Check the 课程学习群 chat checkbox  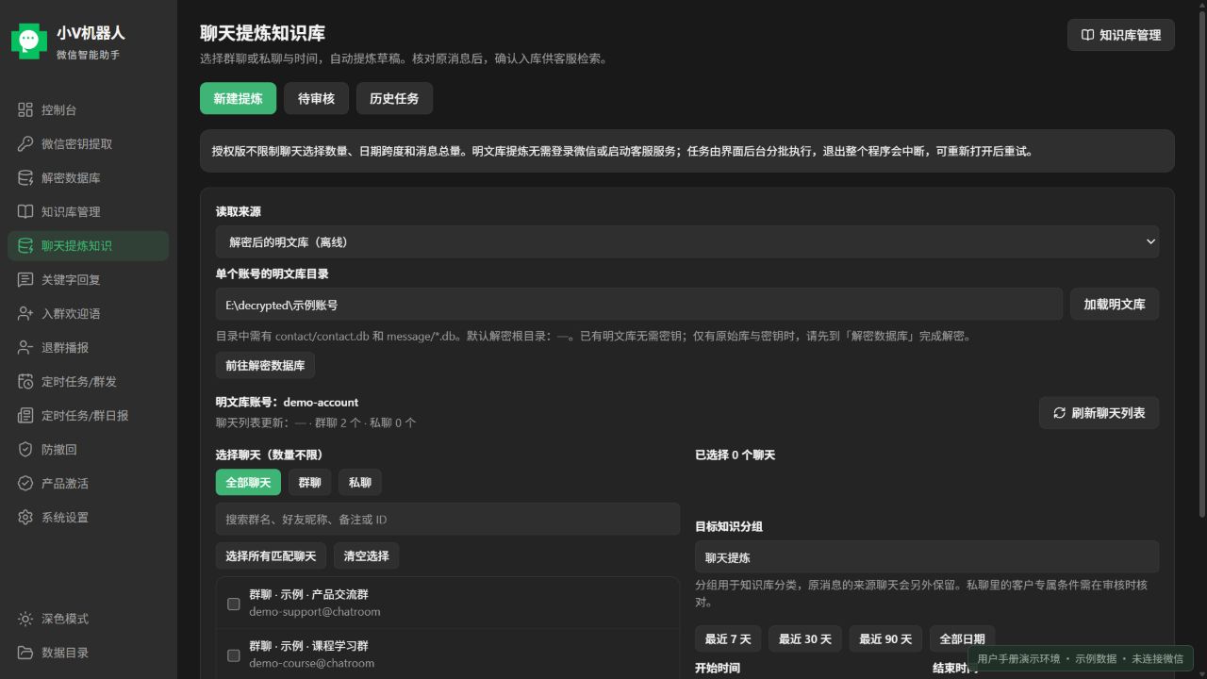234,655
